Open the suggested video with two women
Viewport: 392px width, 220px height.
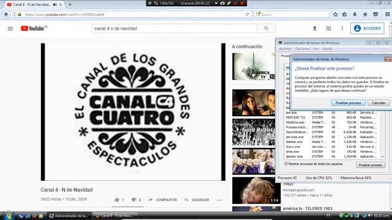click(x=254, y=103)
